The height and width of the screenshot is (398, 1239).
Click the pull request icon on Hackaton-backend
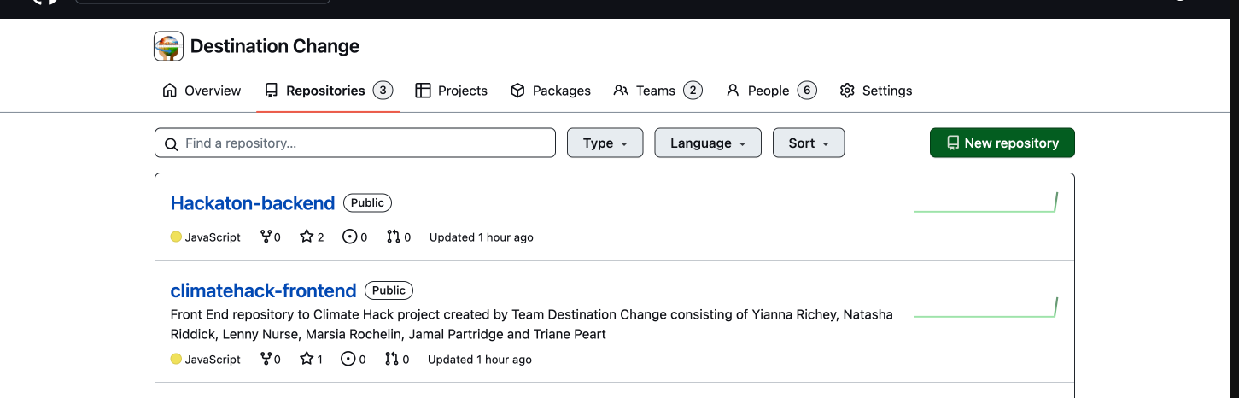click(393, 237)
